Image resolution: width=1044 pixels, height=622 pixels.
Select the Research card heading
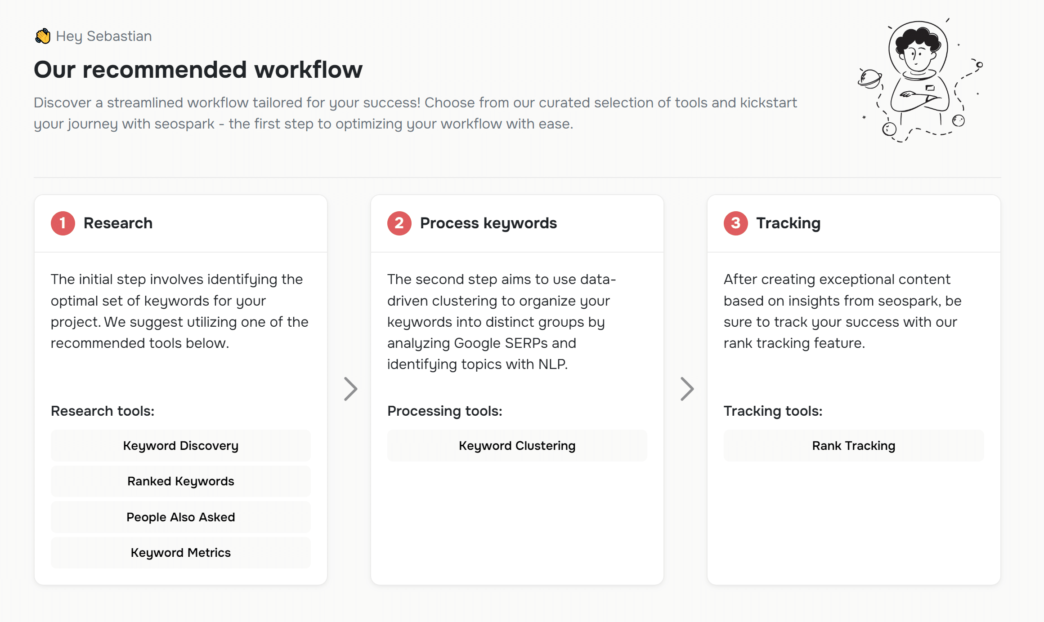pyautogui.click(x=118, y=223)
